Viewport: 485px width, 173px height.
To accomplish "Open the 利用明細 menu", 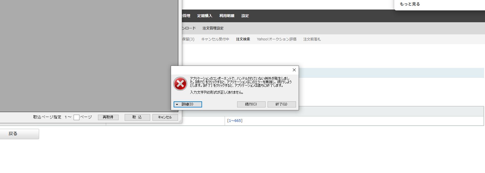I will [227, 16].
